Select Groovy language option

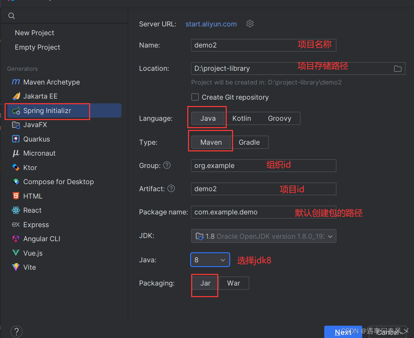click(280, 118)
